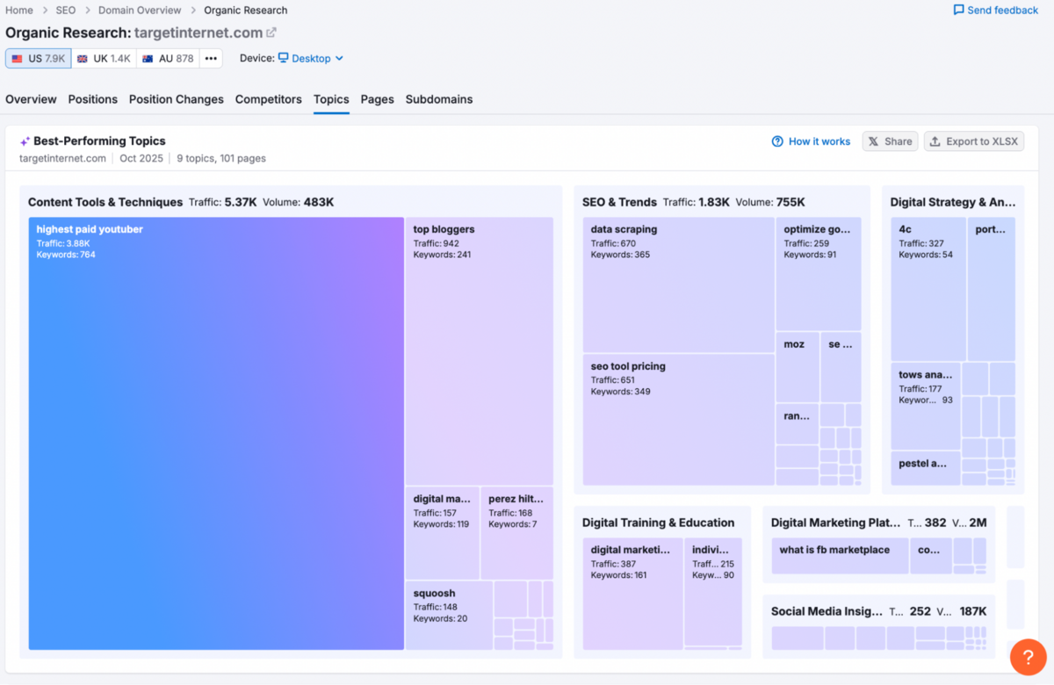Click the Content Tools & Techniques heading
The width and height of the screenshot is (1054, 685).
click(105, 202)
